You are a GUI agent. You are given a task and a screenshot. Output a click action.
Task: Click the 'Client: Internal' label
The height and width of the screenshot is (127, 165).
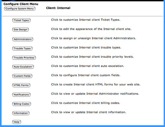point(58,8)
